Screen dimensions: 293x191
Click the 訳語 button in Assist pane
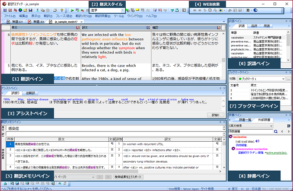pos(215,115)
